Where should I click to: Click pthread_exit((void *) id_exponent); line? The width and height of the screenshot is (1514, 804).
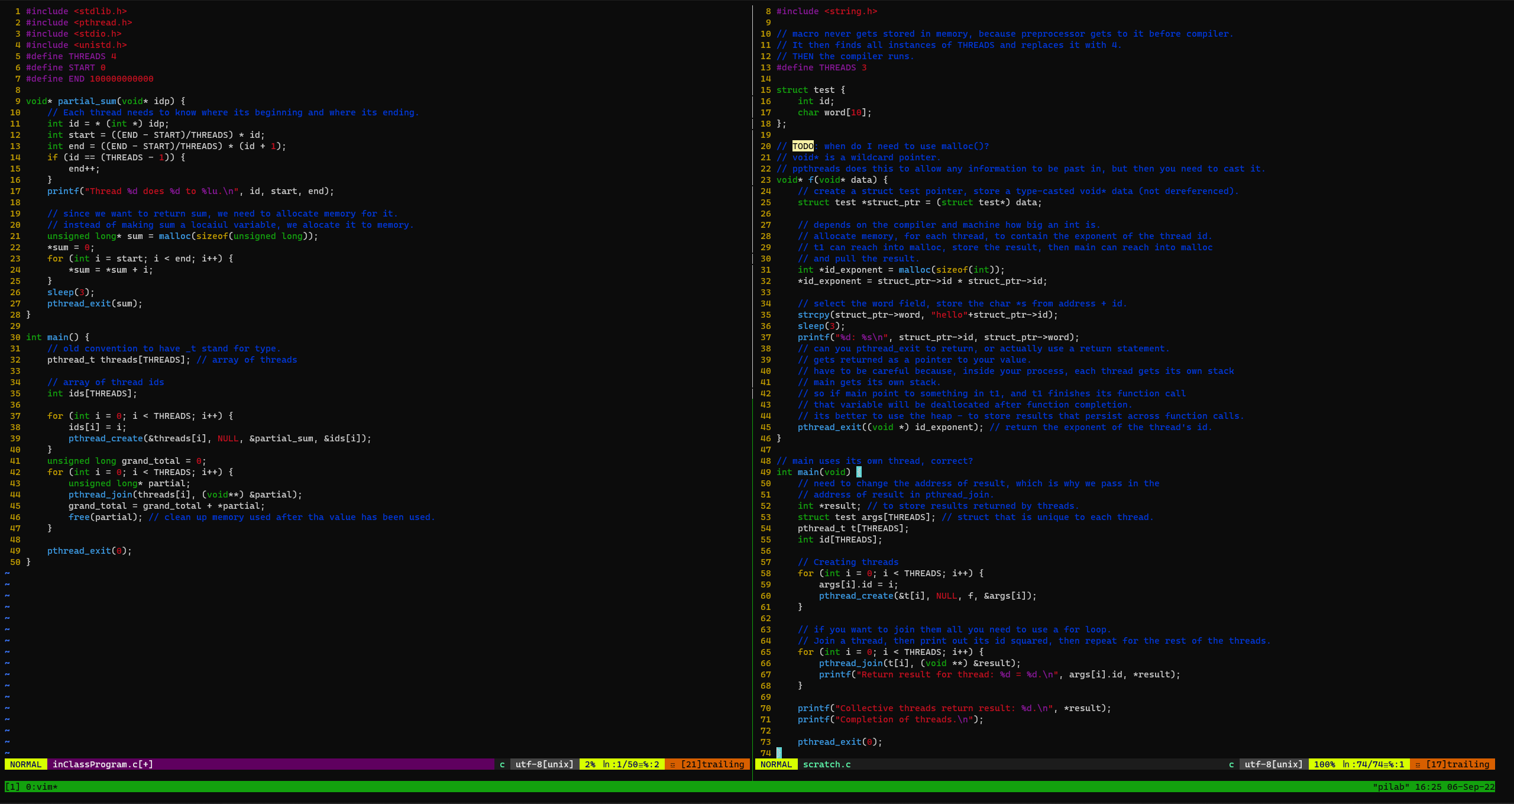click(x=891, y=427)
